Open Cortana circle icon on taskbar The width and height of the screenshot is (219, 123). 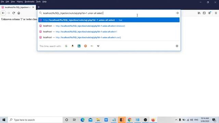pyautogui.click(x=67, y=120)
